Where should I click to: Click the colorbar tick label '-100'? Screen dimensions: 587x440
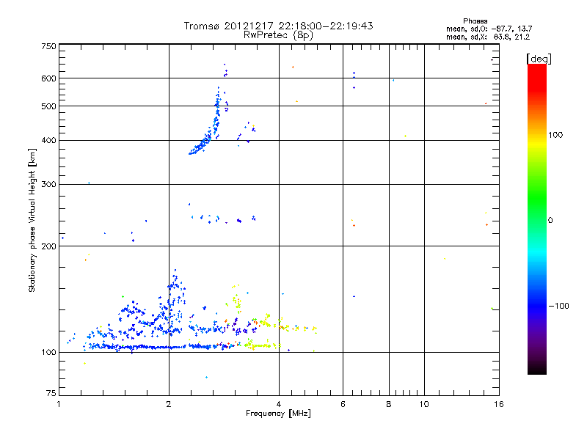click(x=559, y=306)
